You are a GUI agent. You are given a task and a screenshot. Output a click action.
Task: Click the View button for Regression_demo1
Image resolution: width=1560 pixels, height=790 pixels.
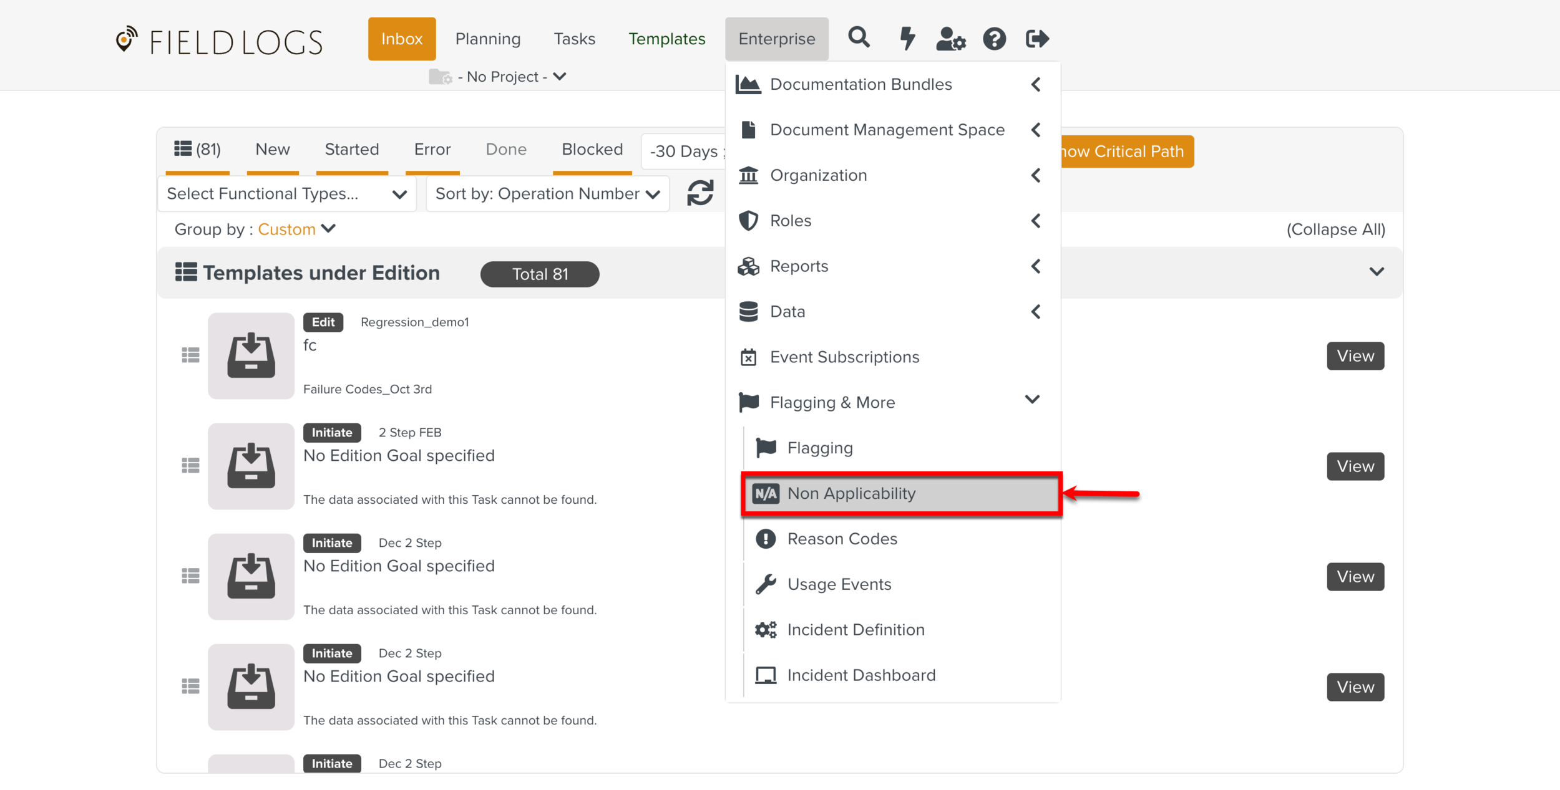coord(1355,356)
